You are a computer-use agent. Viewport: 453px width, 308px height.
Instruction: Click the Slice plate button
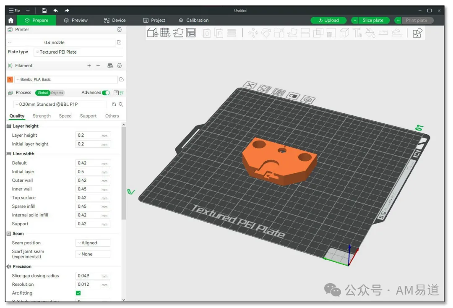(374, 20)
